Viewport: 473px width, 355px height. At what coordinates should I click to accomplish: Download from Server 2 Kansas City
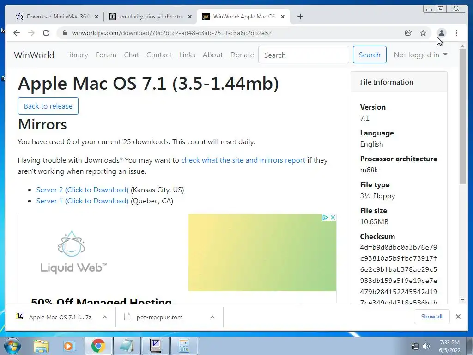(82, 190)
